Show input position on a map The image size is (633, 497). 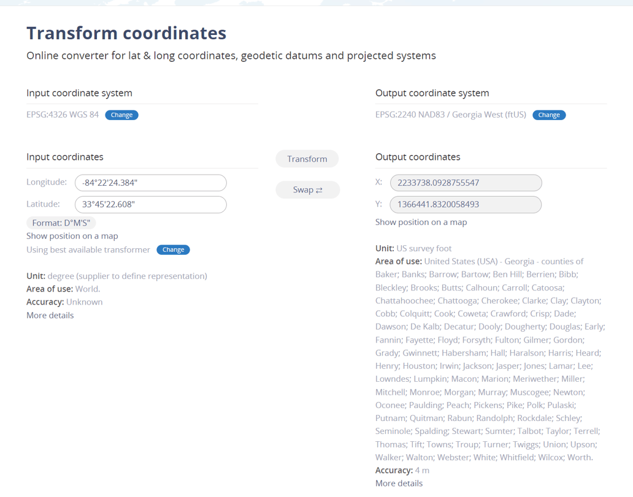pos(72,235)
